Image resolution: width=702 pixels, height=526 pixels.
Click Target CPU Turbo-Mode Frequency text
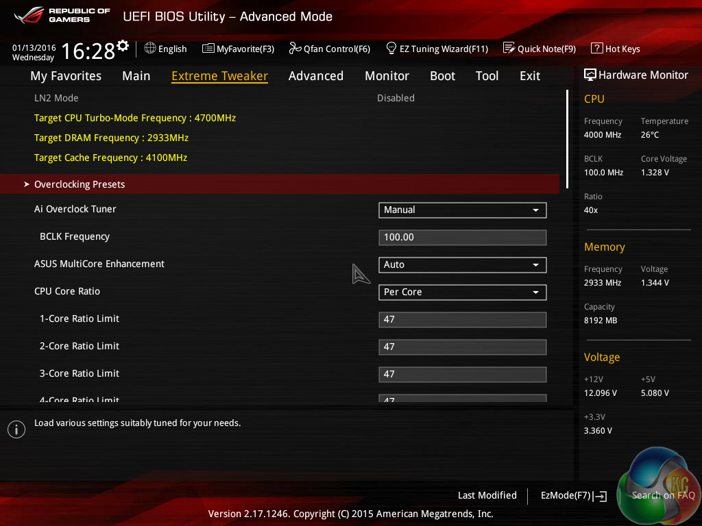coord(135,118)
